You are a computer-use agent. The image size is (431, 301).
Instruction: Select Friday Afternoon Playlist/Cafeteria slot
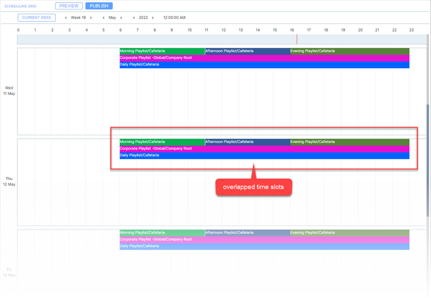(247, 233)
